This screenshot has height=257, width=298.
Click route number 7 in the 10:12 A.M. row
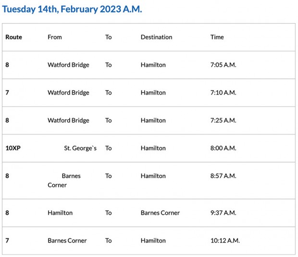coord(7,241)
